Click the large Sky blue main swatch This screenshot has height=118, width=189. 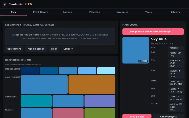[136, 50]
